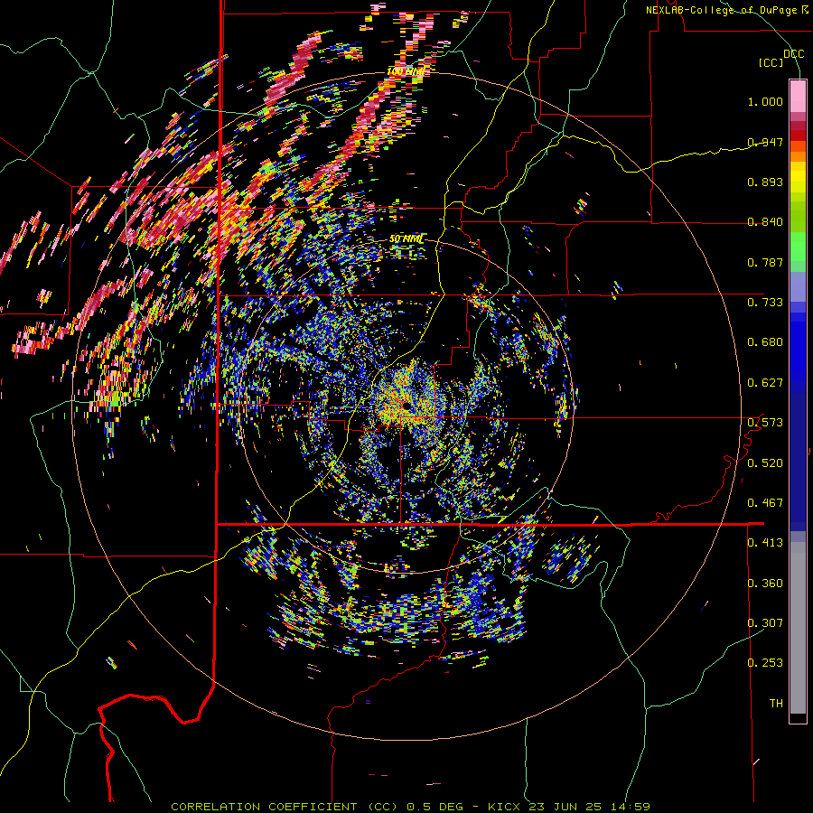
Task: Click the [CC] units label
Action: 771,62
